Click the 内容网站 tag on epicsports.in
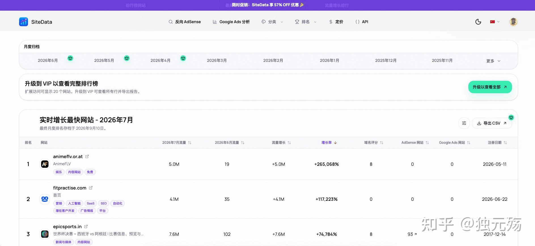Viewport: 535px width, 246px height. click(84, 242)
